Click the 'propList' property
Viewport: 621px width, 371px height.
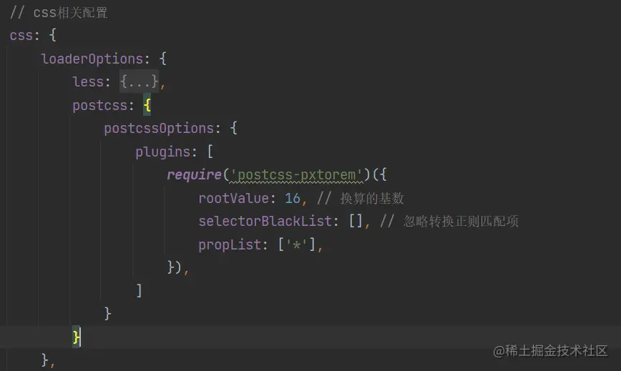[x=230, y=244]
